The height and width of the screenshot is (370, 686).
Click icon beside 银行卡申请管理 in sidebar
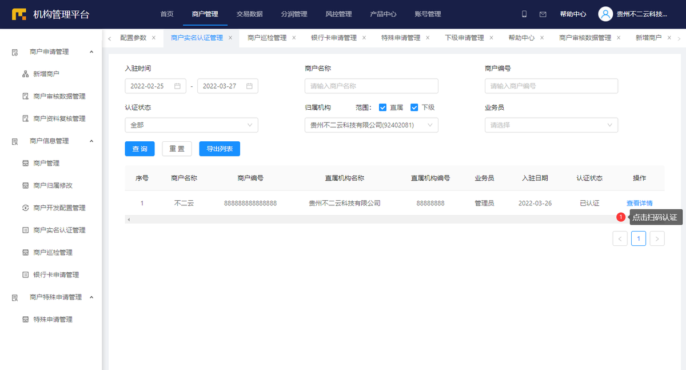(x=25, y=274)
